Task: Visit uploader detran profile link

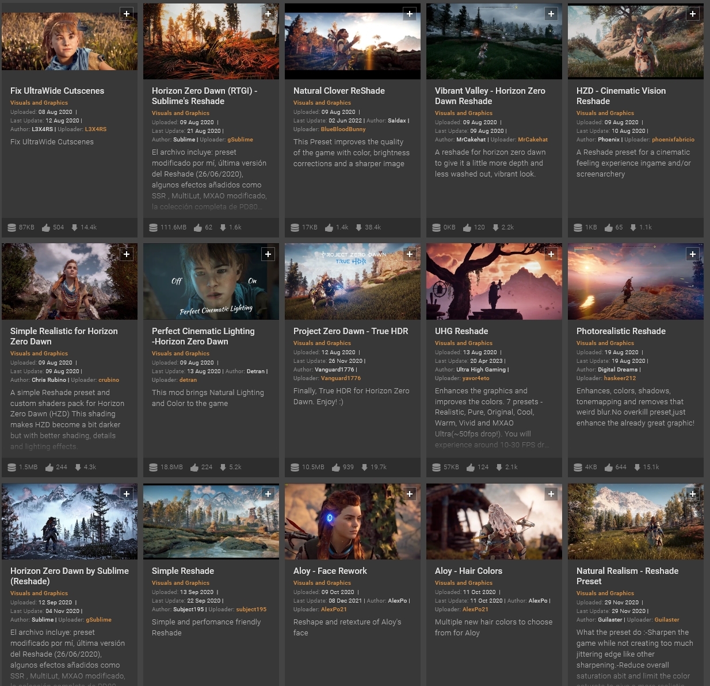Action: (188, 380)
